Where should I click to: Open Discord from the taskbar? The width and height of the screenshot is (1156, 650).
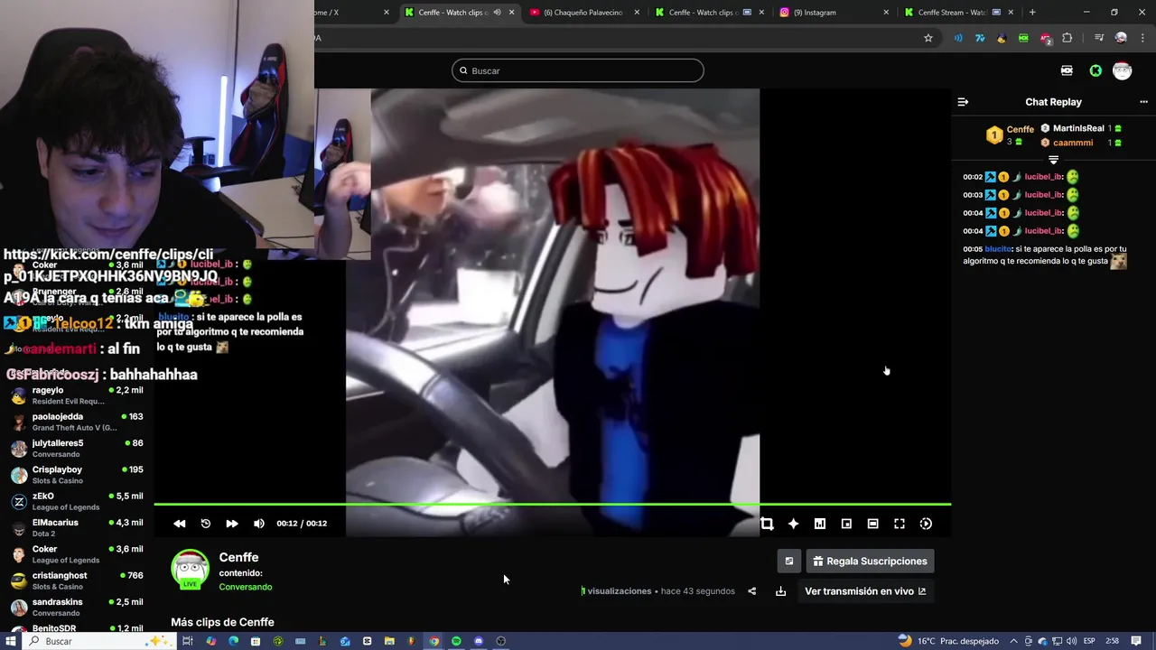(479, 641)
